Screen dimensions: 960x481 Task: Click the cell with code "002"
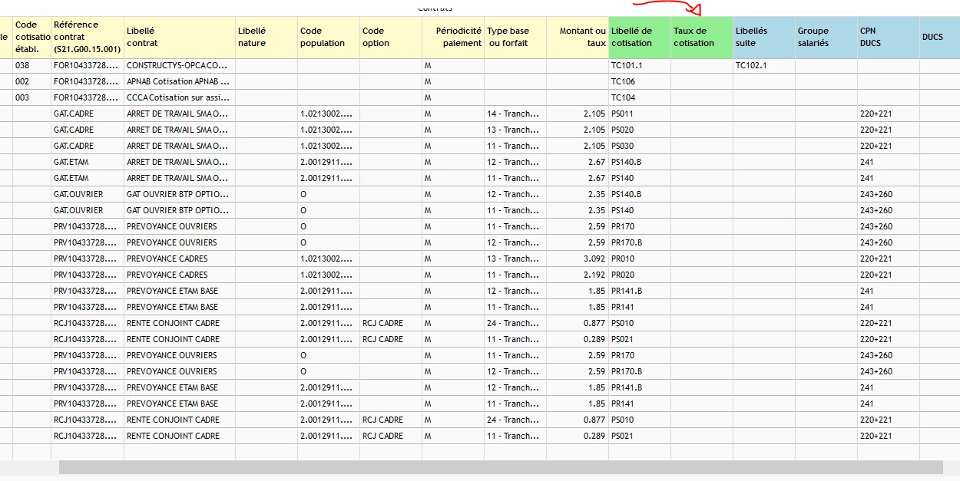pos(31,82)
